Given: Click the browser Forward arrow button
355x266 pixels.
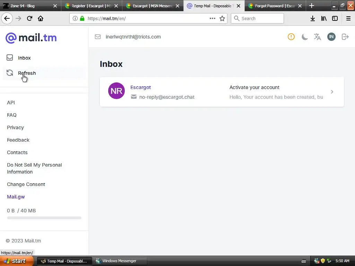Looking at the screenshot, I should click(x=18, y=18).
